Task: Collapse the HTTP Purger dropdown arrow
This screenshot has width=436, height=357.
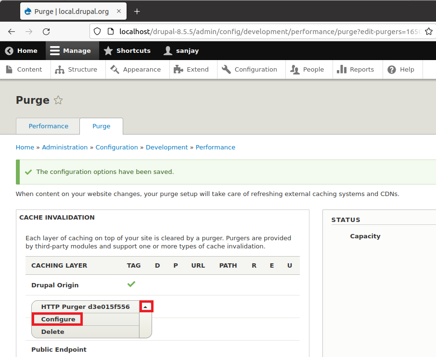Action: click(x=146, y=307)
